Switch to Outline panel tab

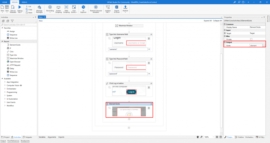(239, 137)
